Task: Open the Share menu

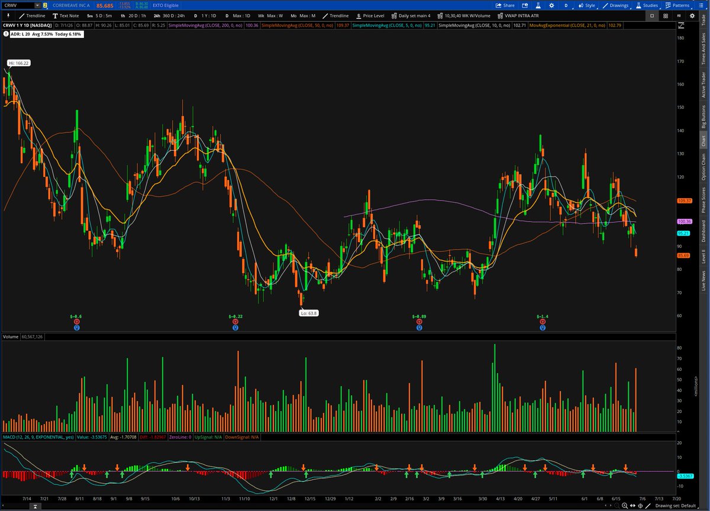Action: (x=505, y=5)
